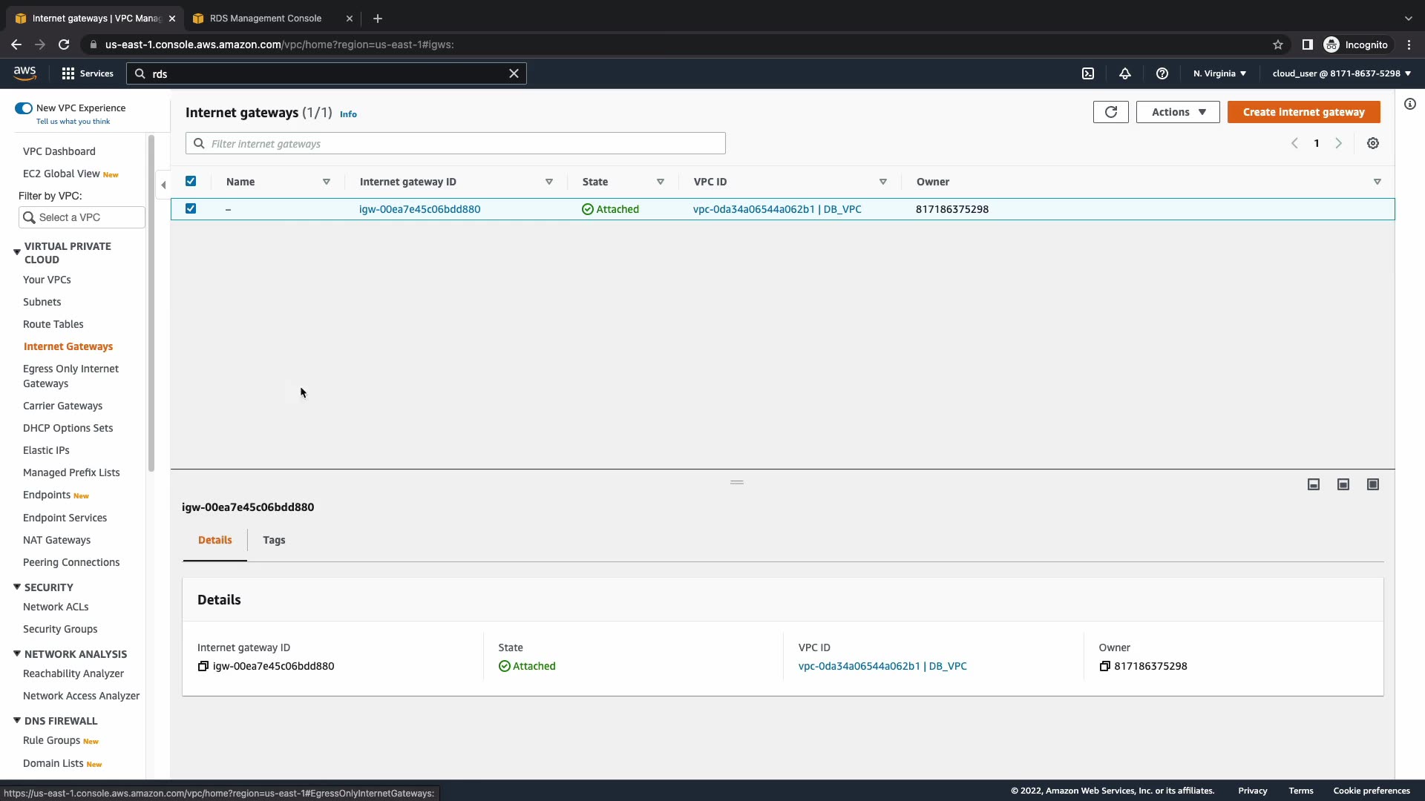1425x801 pixels.
Task: Open the Actions dropdown
Action: tap(1178, 112)
